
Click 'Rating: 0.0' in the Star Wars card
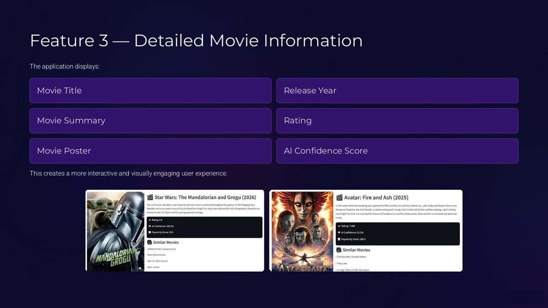(x=157, y=220)
